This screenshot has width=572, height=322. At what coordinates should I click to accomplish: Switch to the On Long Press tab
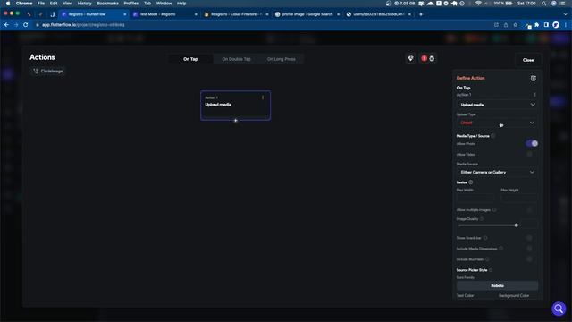[x=281, y=59]
